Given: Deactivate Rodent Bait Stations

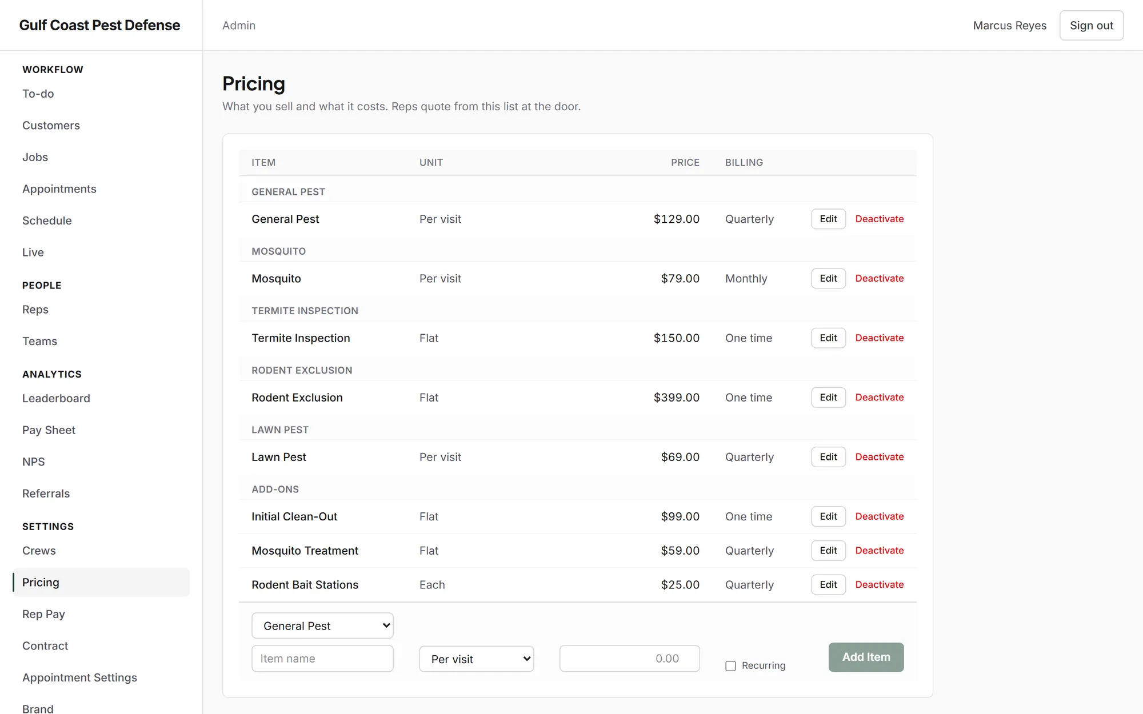Looking at the screenshot, I should pyautogui.click(x=879, y=585).
